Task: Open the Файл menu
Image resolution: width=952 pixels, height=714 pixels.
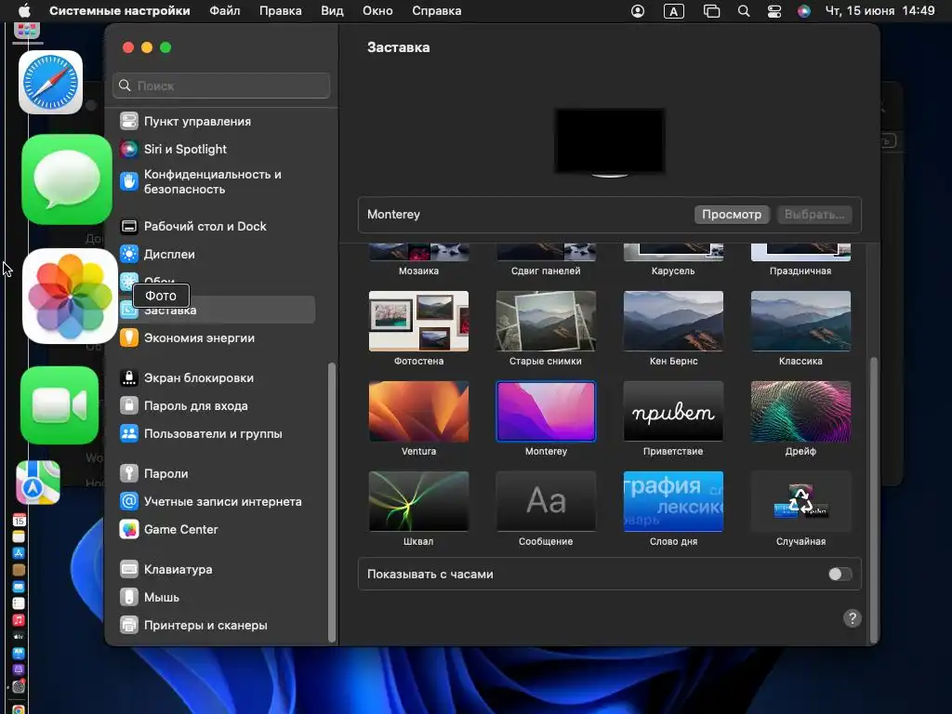Action: point(225,11)
